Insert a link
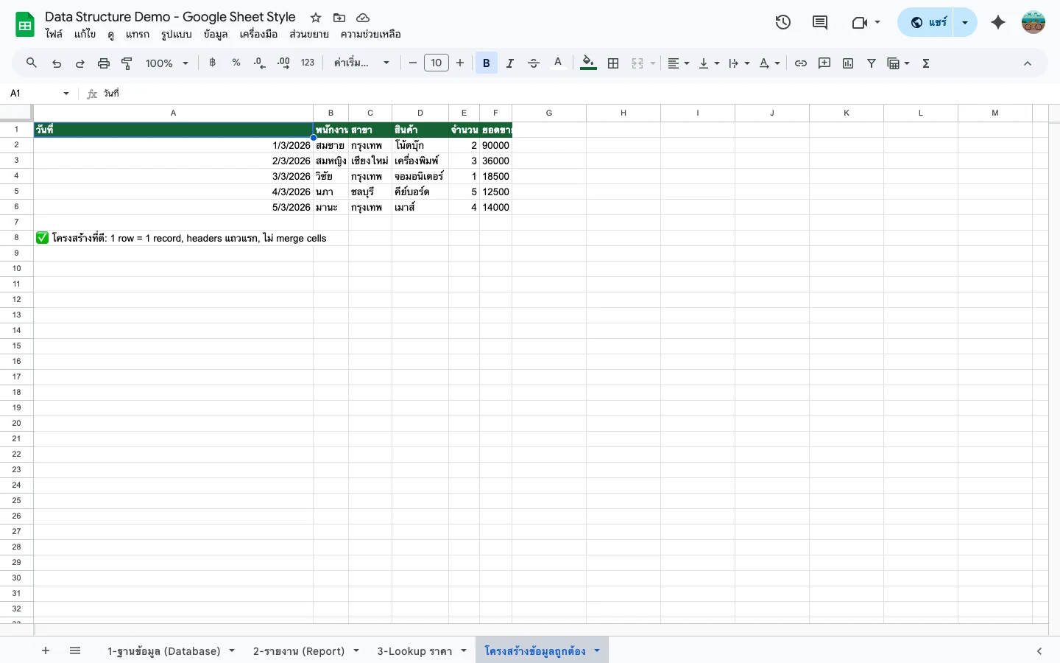The height and width of the screenshot is (663, 1060). tap(801, 63)
